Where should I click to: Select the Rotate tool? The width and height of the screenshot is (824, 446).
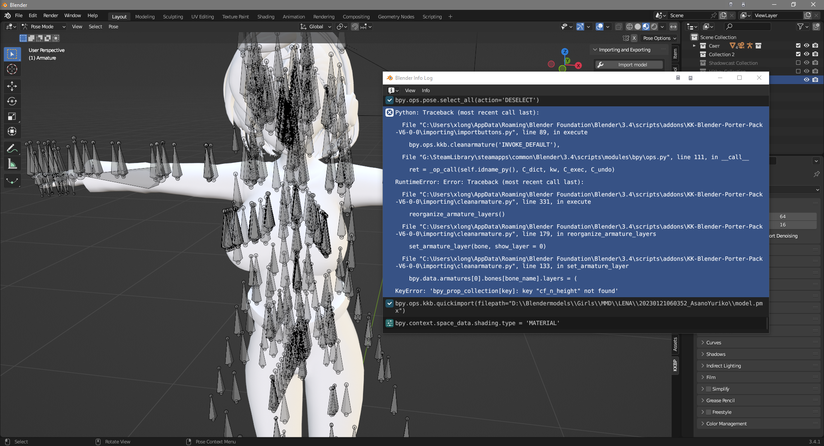point(12,102)
